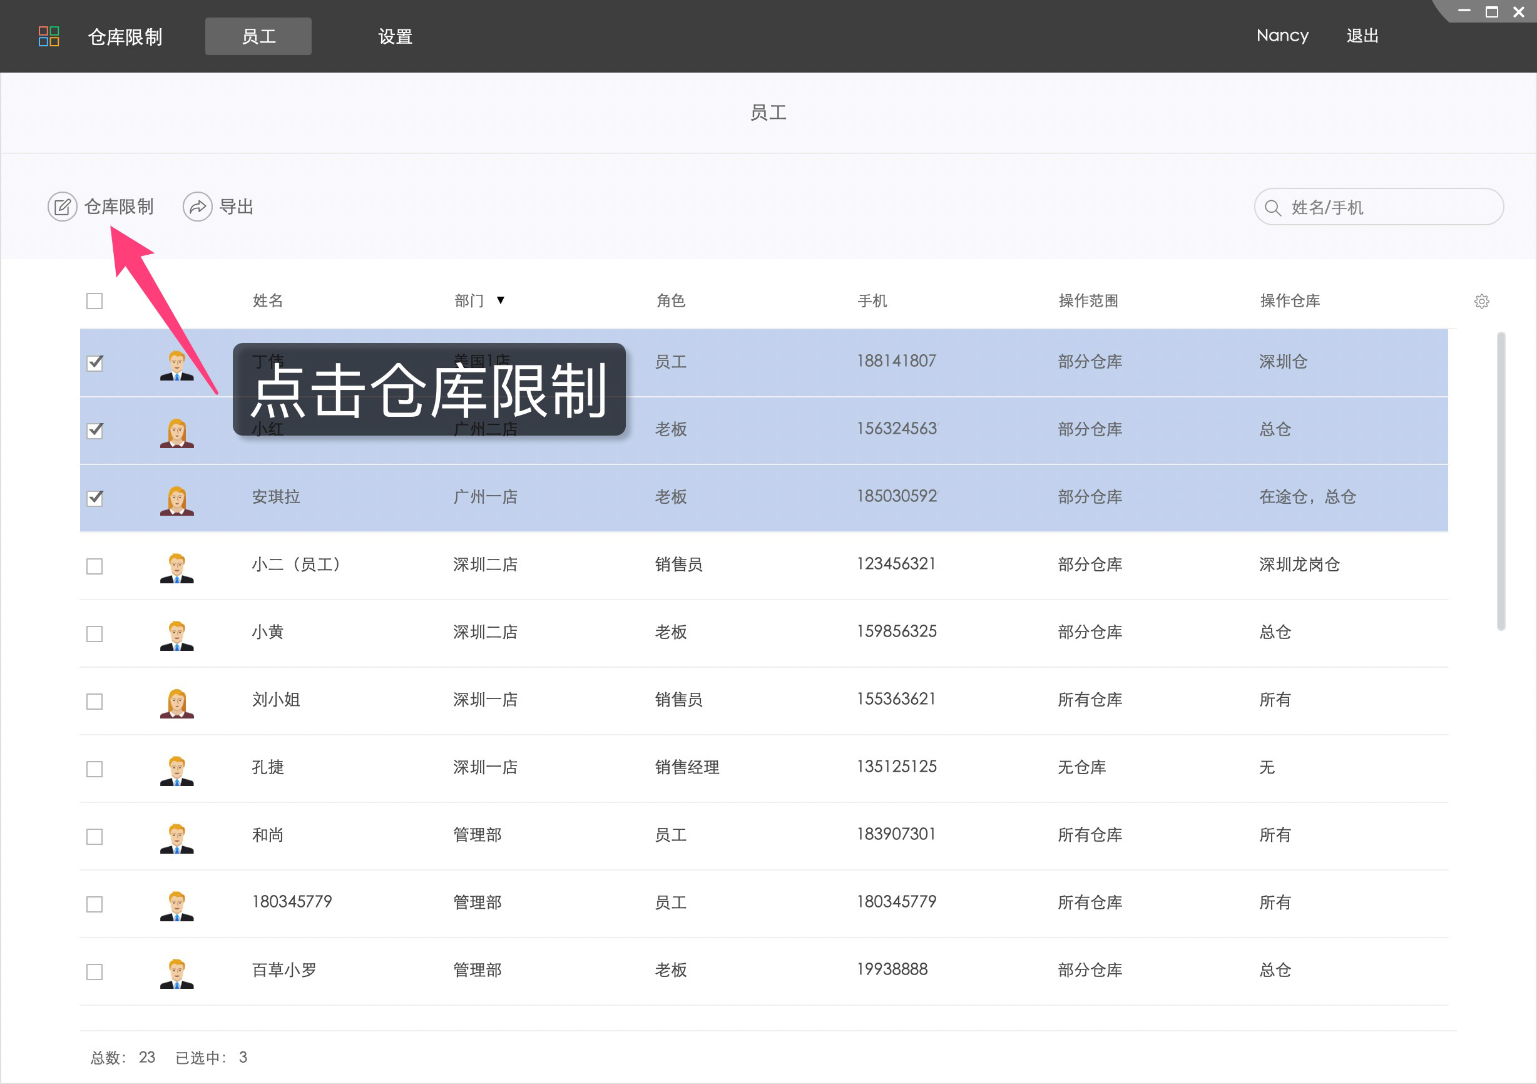This screenshot has width=1537, height=1084.
Task: Uncheck 安琪拉's row checkbox
Action: point(94,498)
